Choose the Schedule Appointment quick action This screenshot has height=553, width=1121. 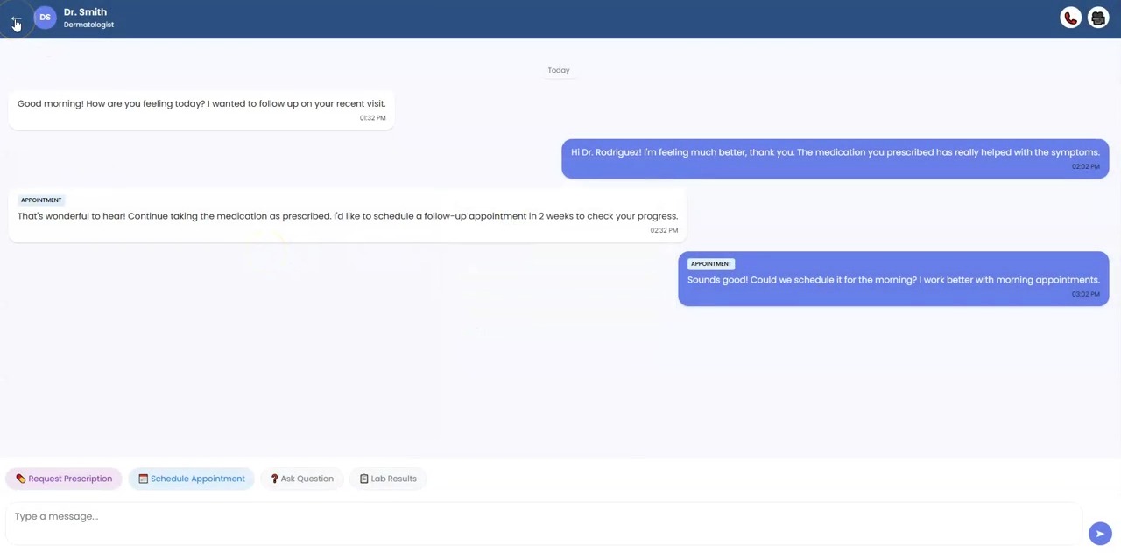pos(192,479)
